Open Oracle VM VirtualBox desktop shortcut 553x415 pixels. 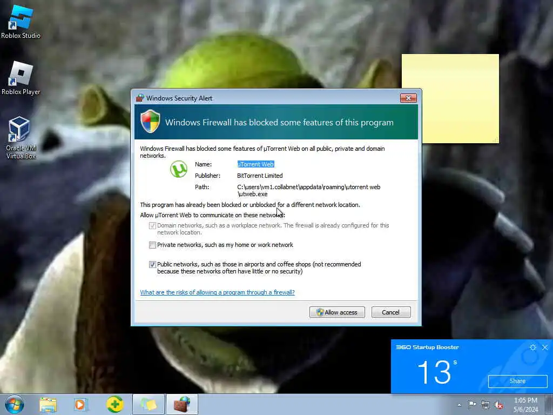(x=20, y=138)
